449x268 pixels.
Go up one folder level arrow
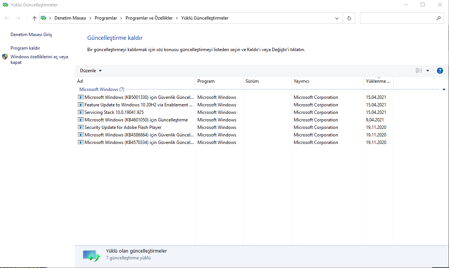34,18
